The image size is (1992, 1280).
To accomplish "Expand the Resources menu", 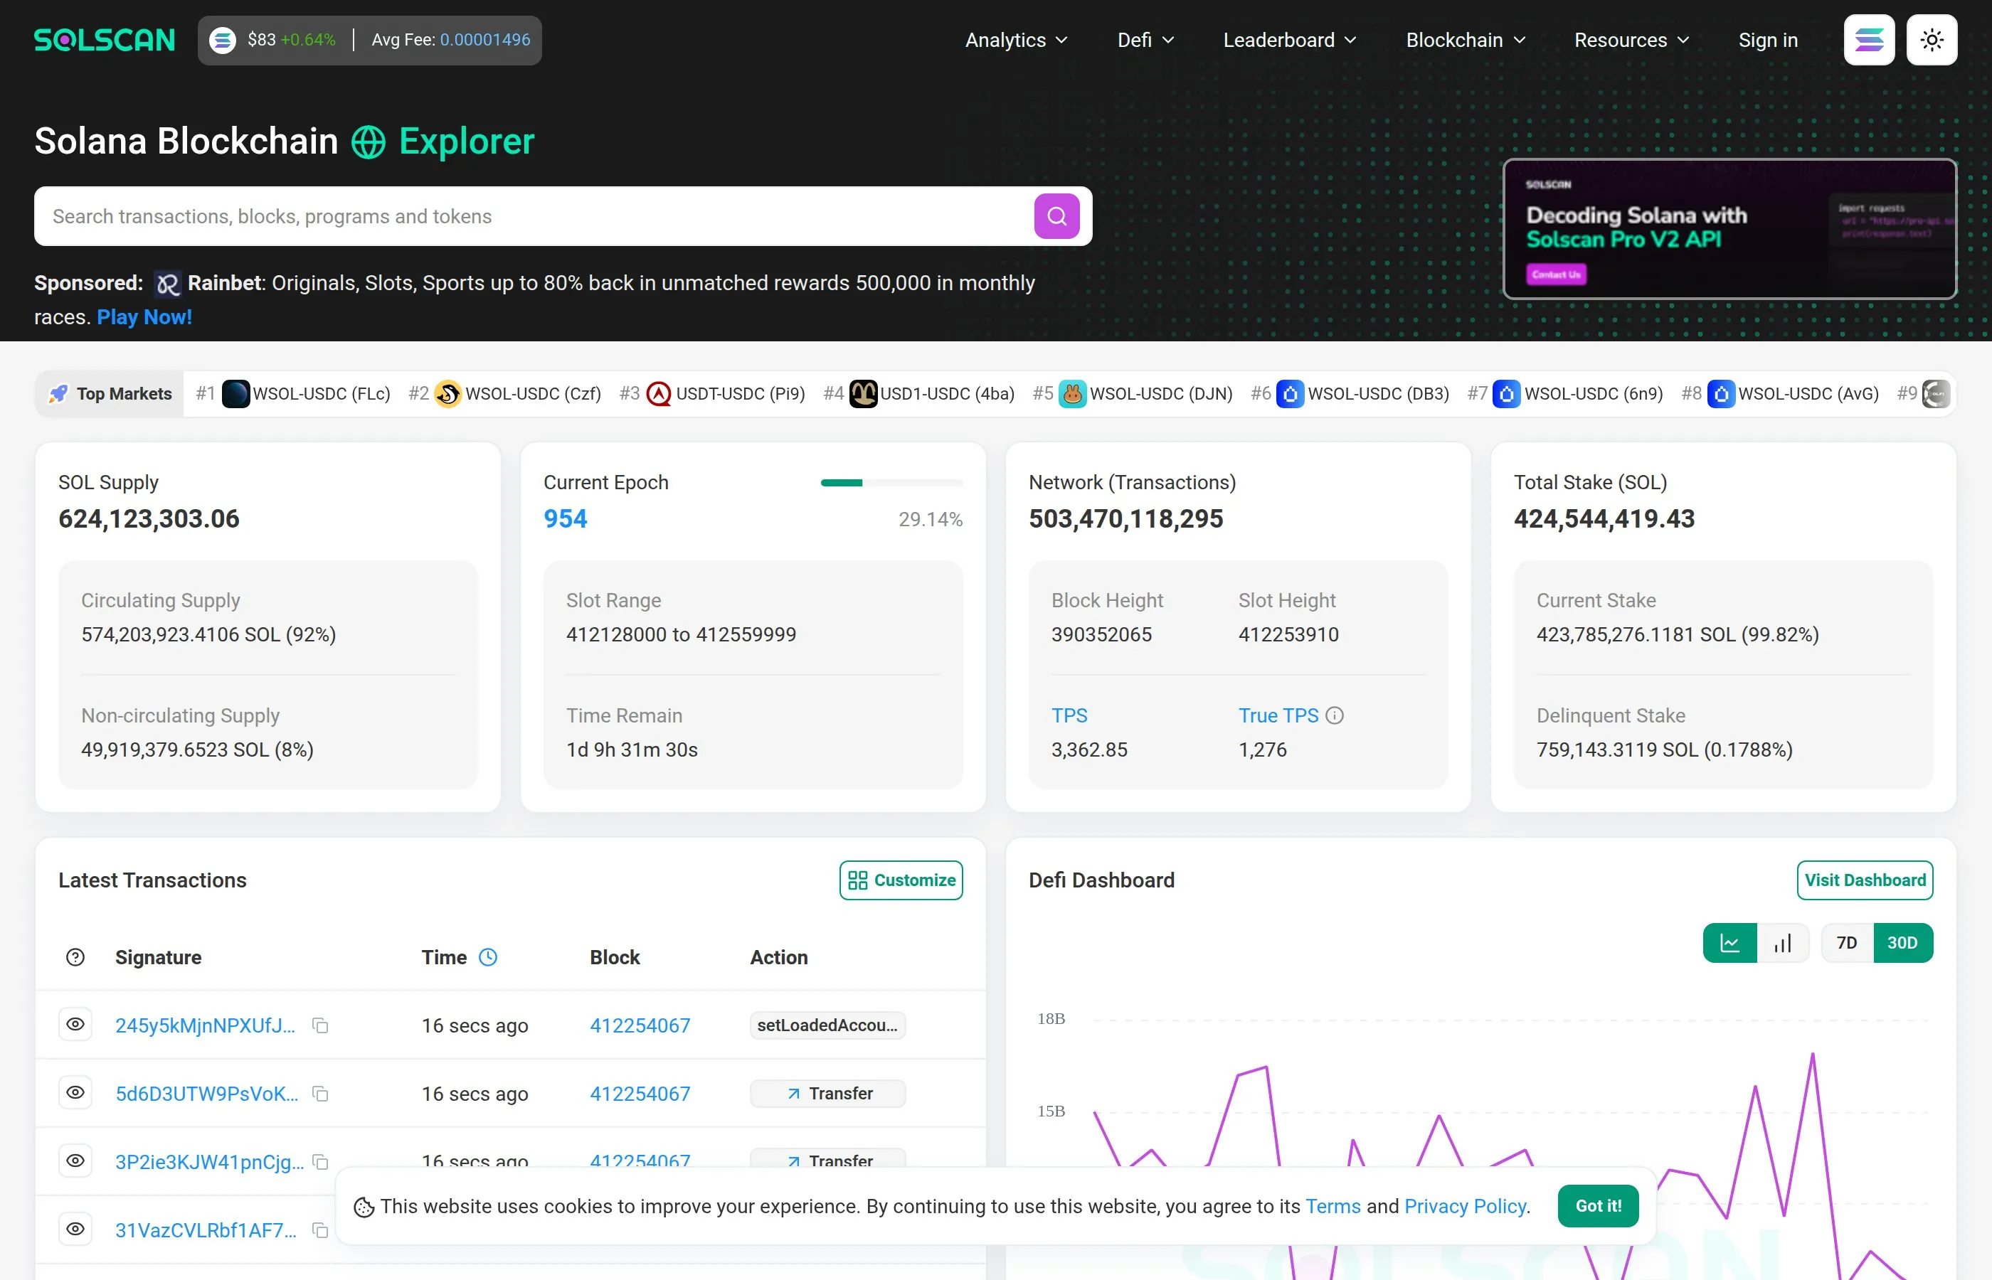I will (1632, 40).
